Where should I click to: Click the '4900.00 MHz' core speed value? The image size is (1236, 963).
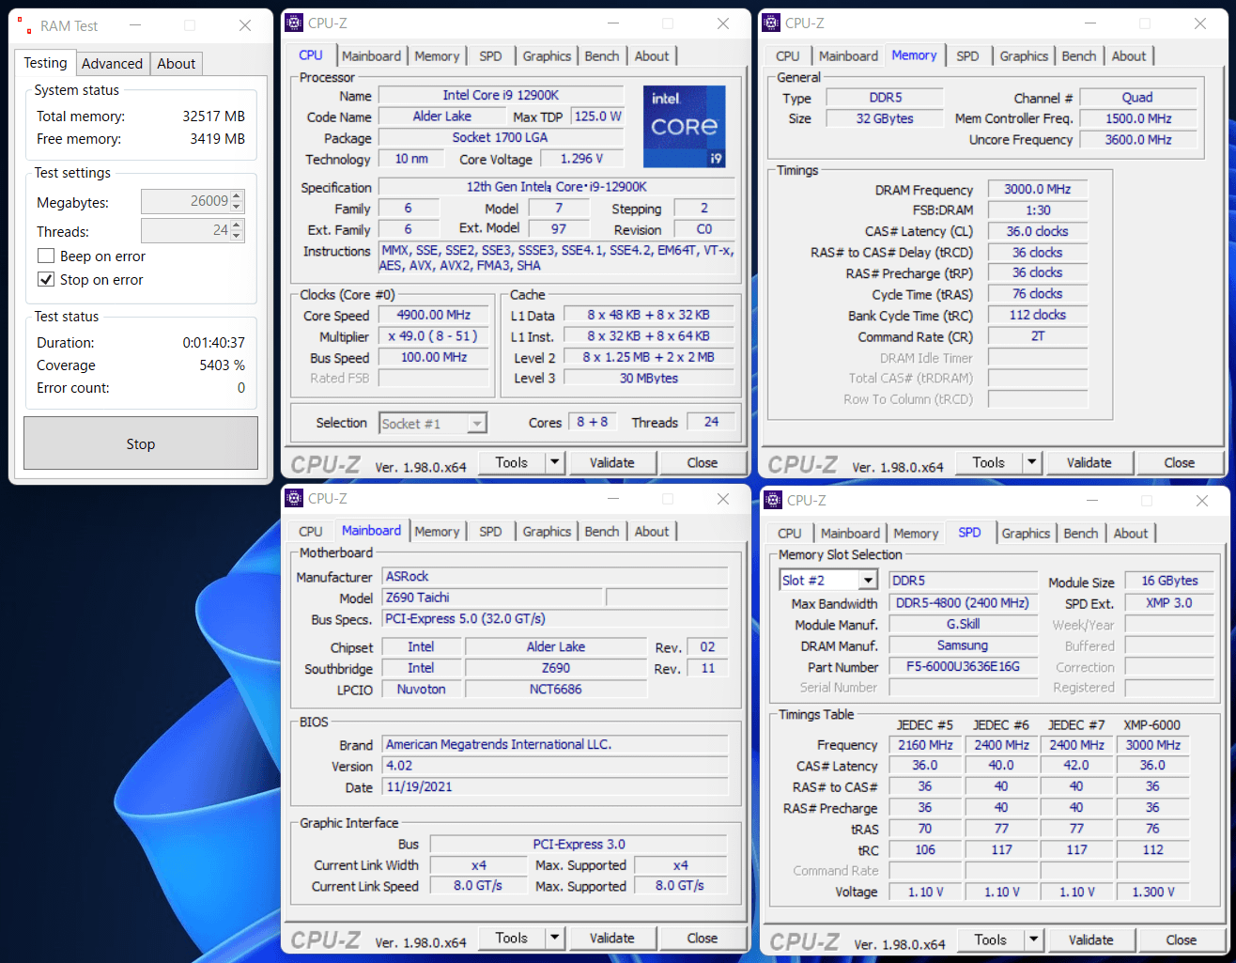click(x=433, y=315)
